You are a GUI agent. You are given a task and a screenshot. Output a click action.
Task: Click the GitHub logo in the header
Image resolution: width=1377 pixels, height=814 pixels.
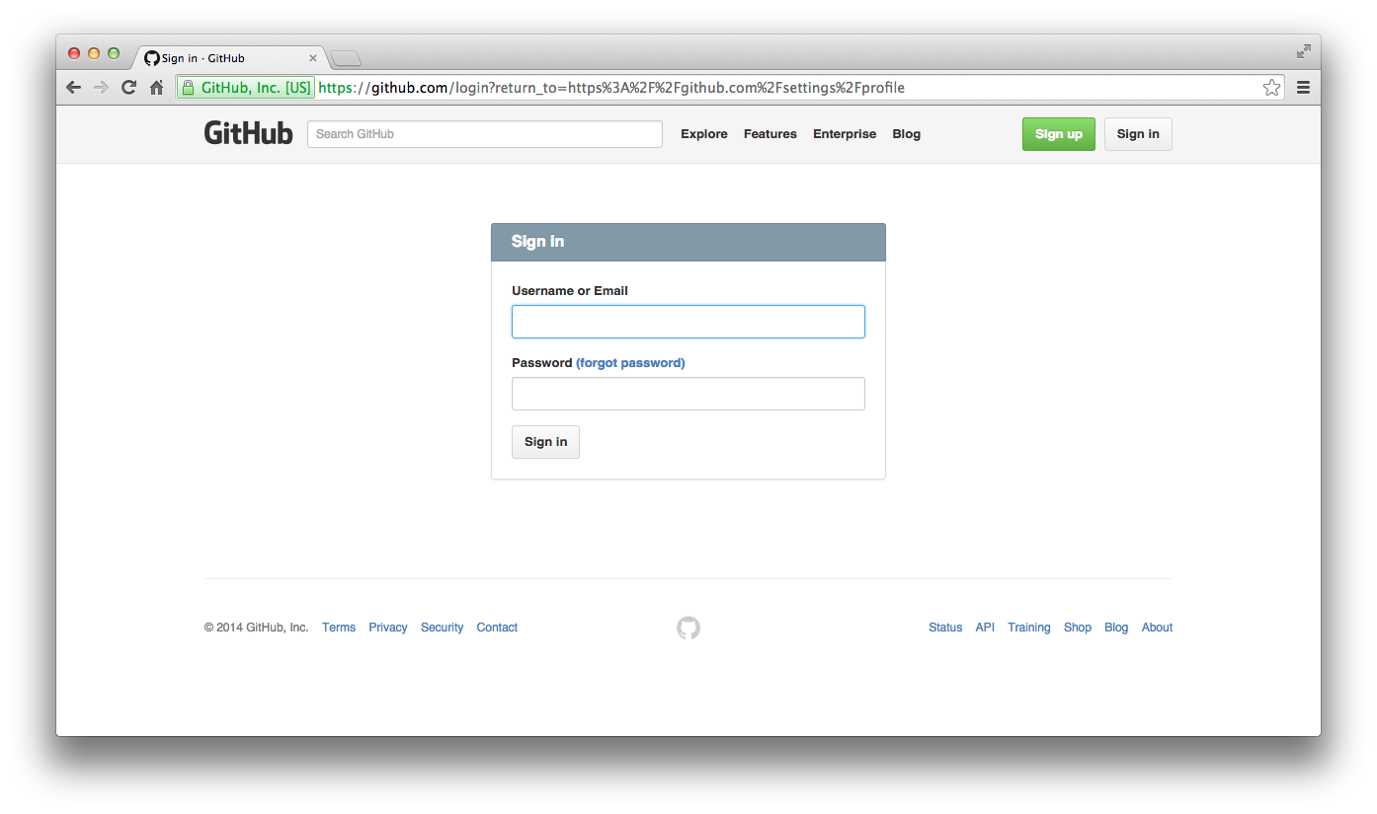[x=248, y=133]
